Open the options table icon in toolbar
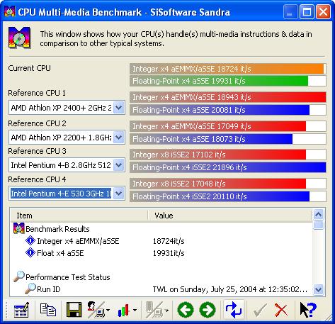This screenshot has width=335, height=324. [21, 310]
